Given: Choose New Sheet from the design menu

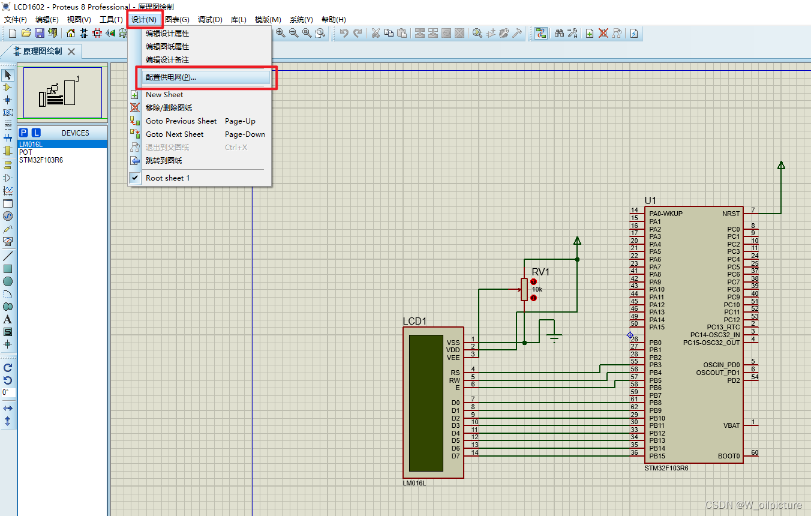Looking at the screenshot, I should [164, 95].
